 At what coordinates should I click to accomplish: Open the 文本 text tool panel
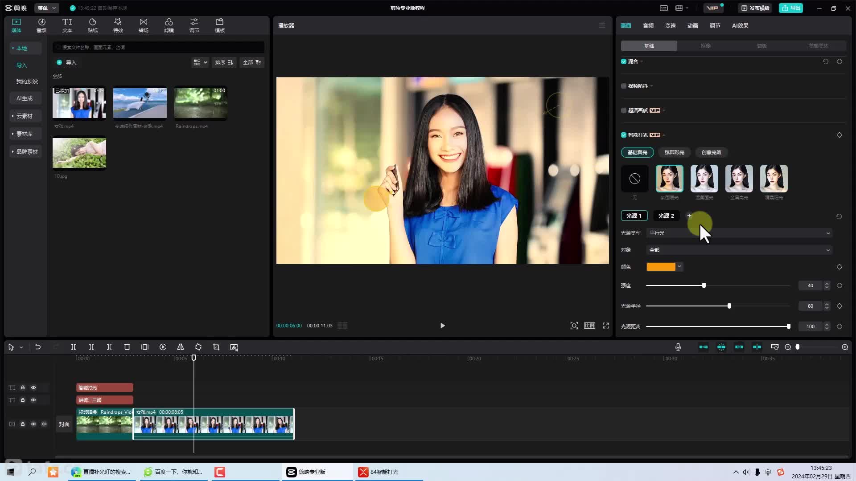(x=67, y=25)
